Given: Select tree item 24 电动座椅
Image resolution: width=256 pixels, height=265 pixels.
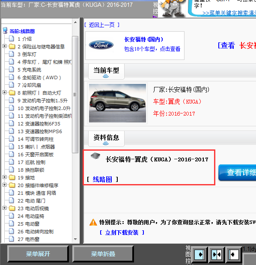Looking at the screenshot, I should [x=31, y=216].
